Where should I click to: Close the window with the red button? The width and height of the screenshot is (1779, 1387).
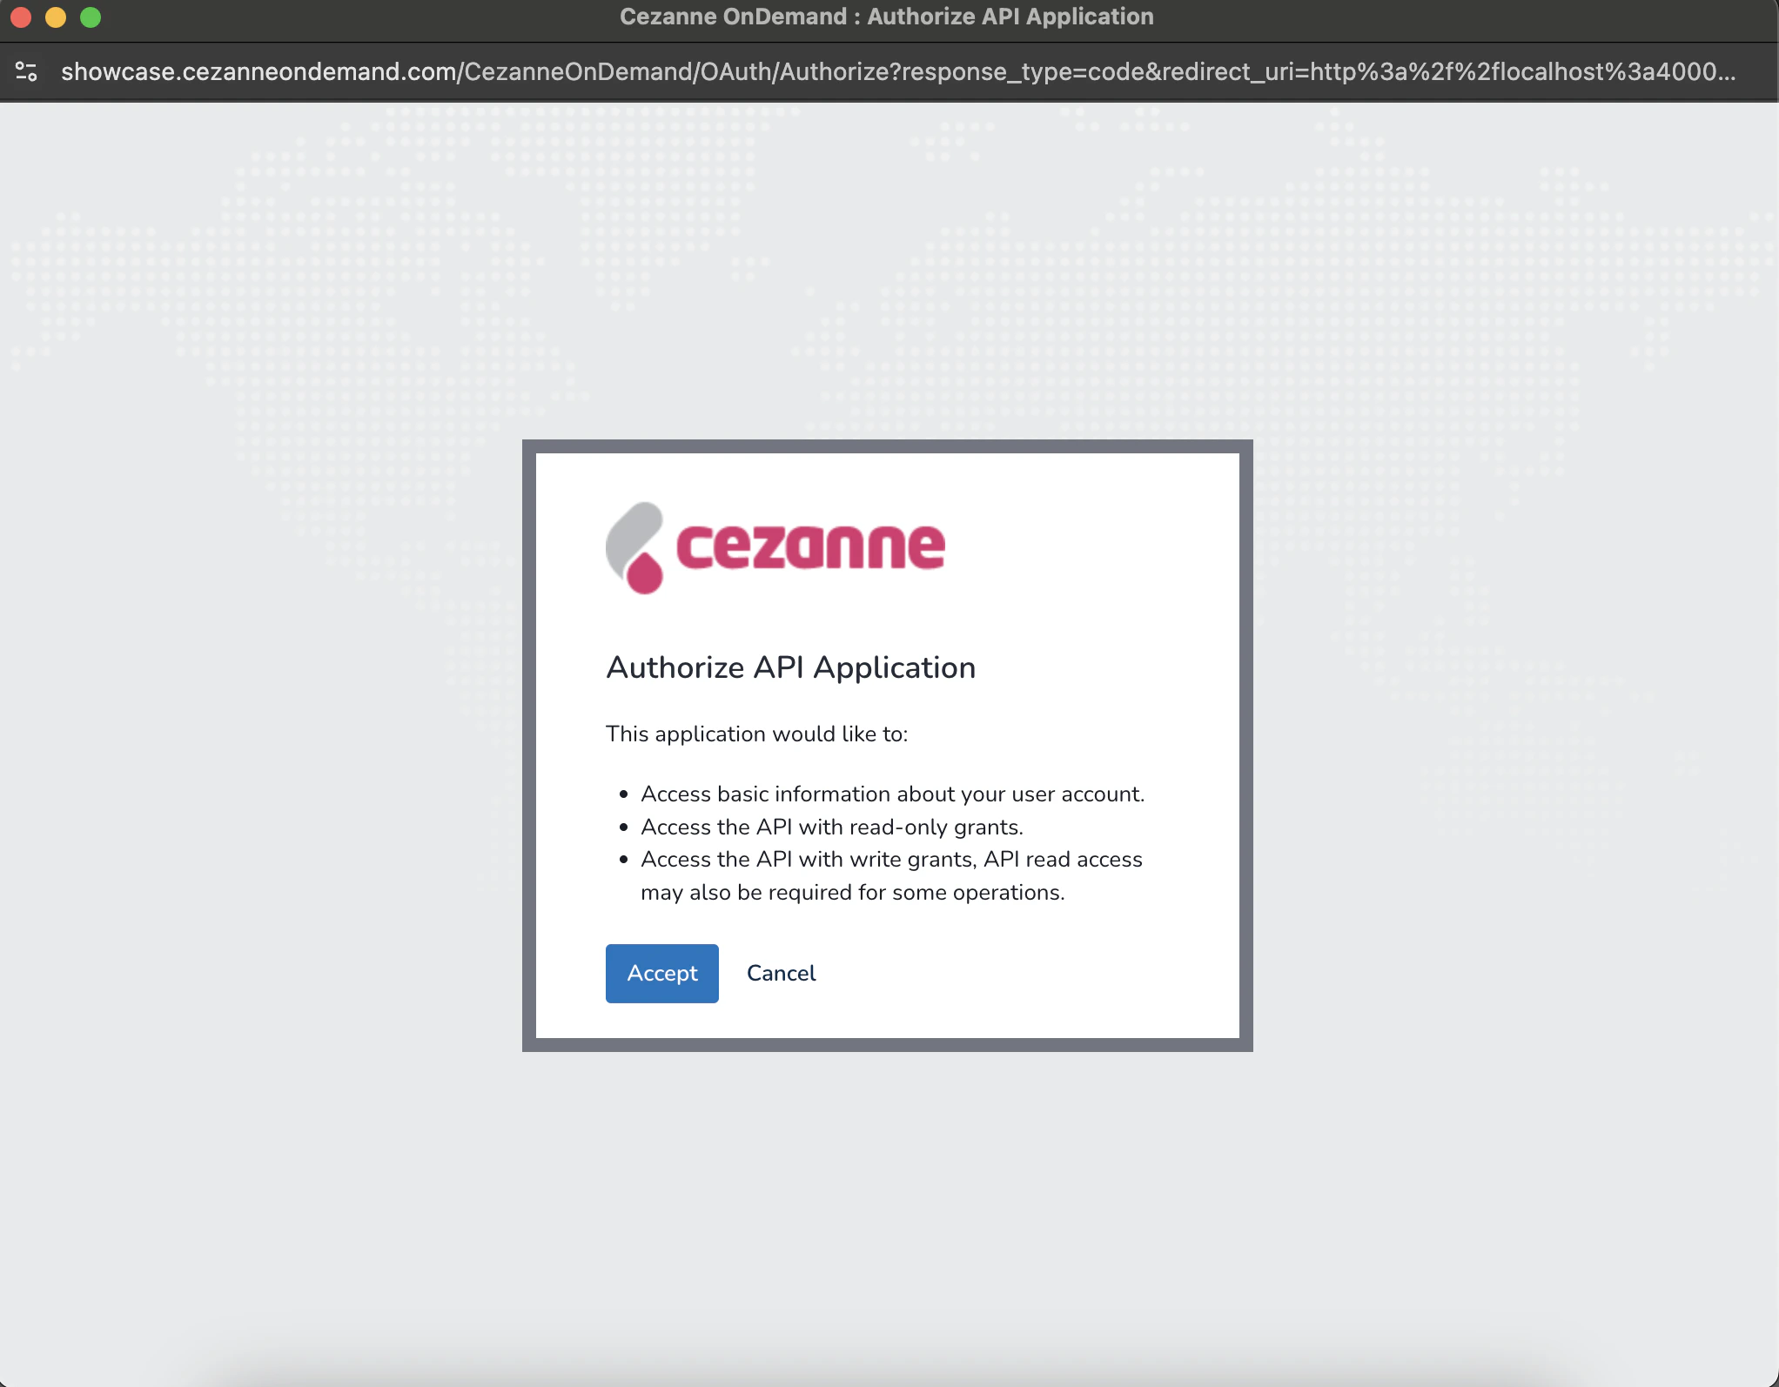tap(21, 17)
